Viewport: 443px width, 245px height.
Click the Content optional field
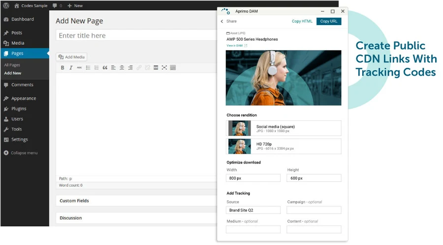click(x=314, y=229)
